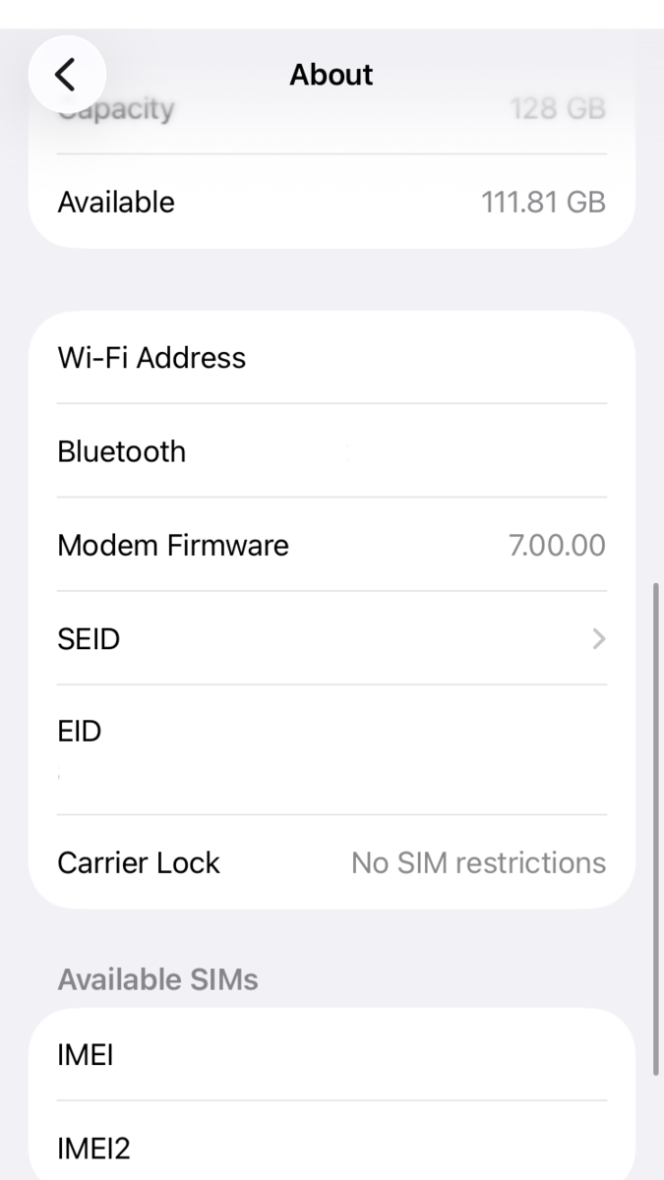
Task: Tap the Bluetooth row label
Action: (x=122, y=451)
